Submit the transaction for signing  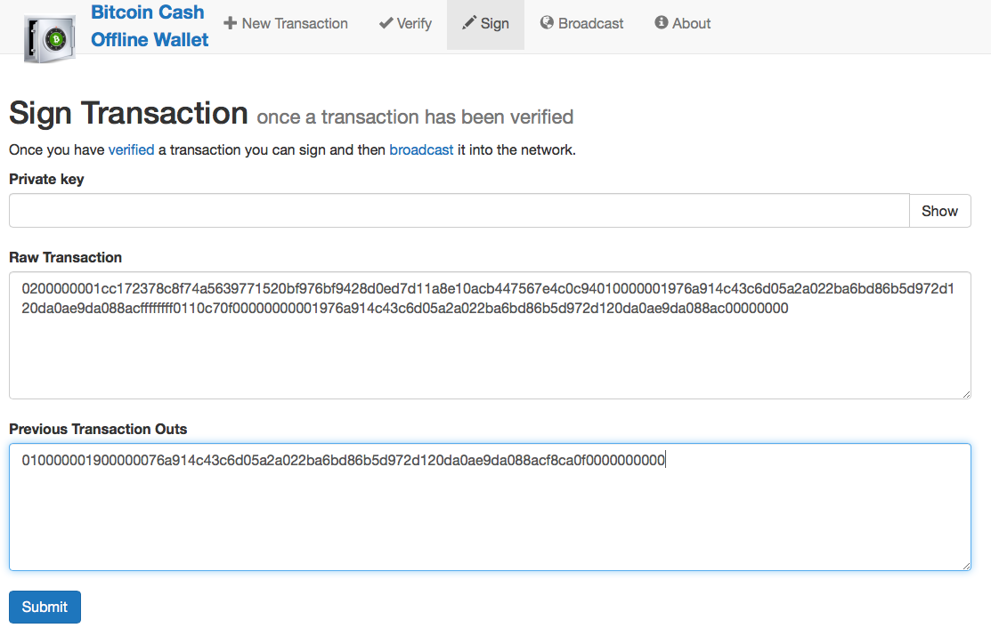[x=45, y=607]
